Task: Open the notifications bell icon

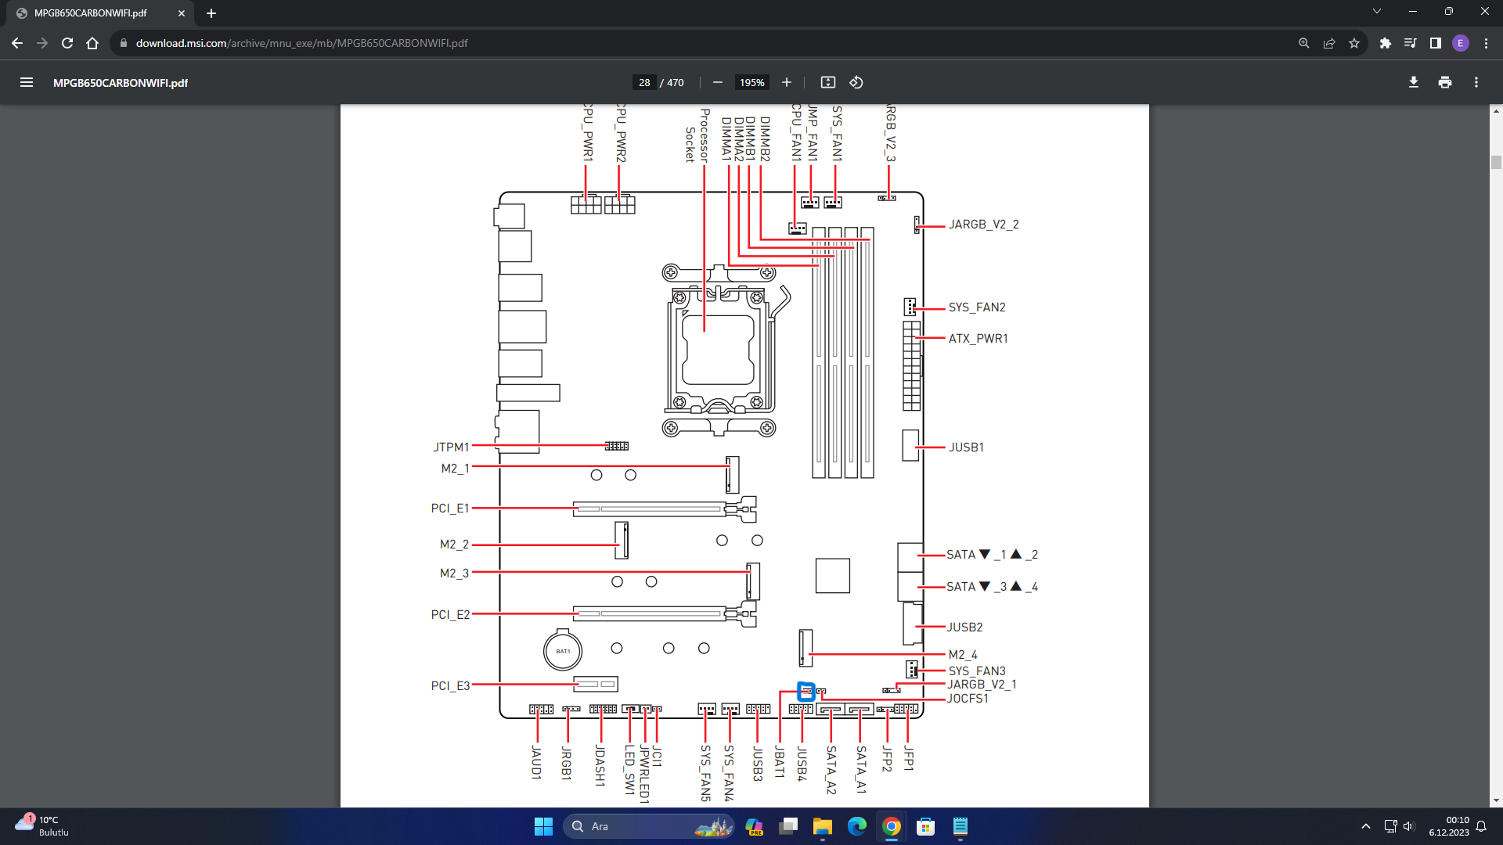Action: point(1481,826)
